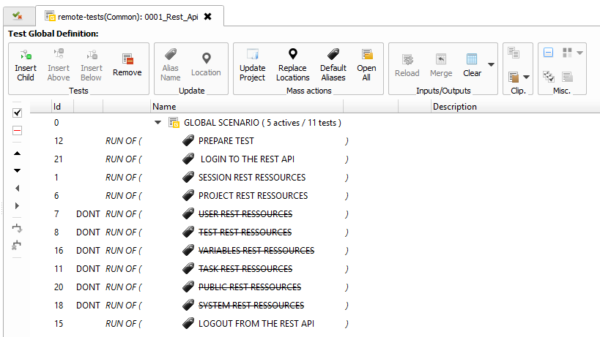Screen dimensions: 600x337
Task: Click the copy icon in Clip. group
Action: [514, 53]
